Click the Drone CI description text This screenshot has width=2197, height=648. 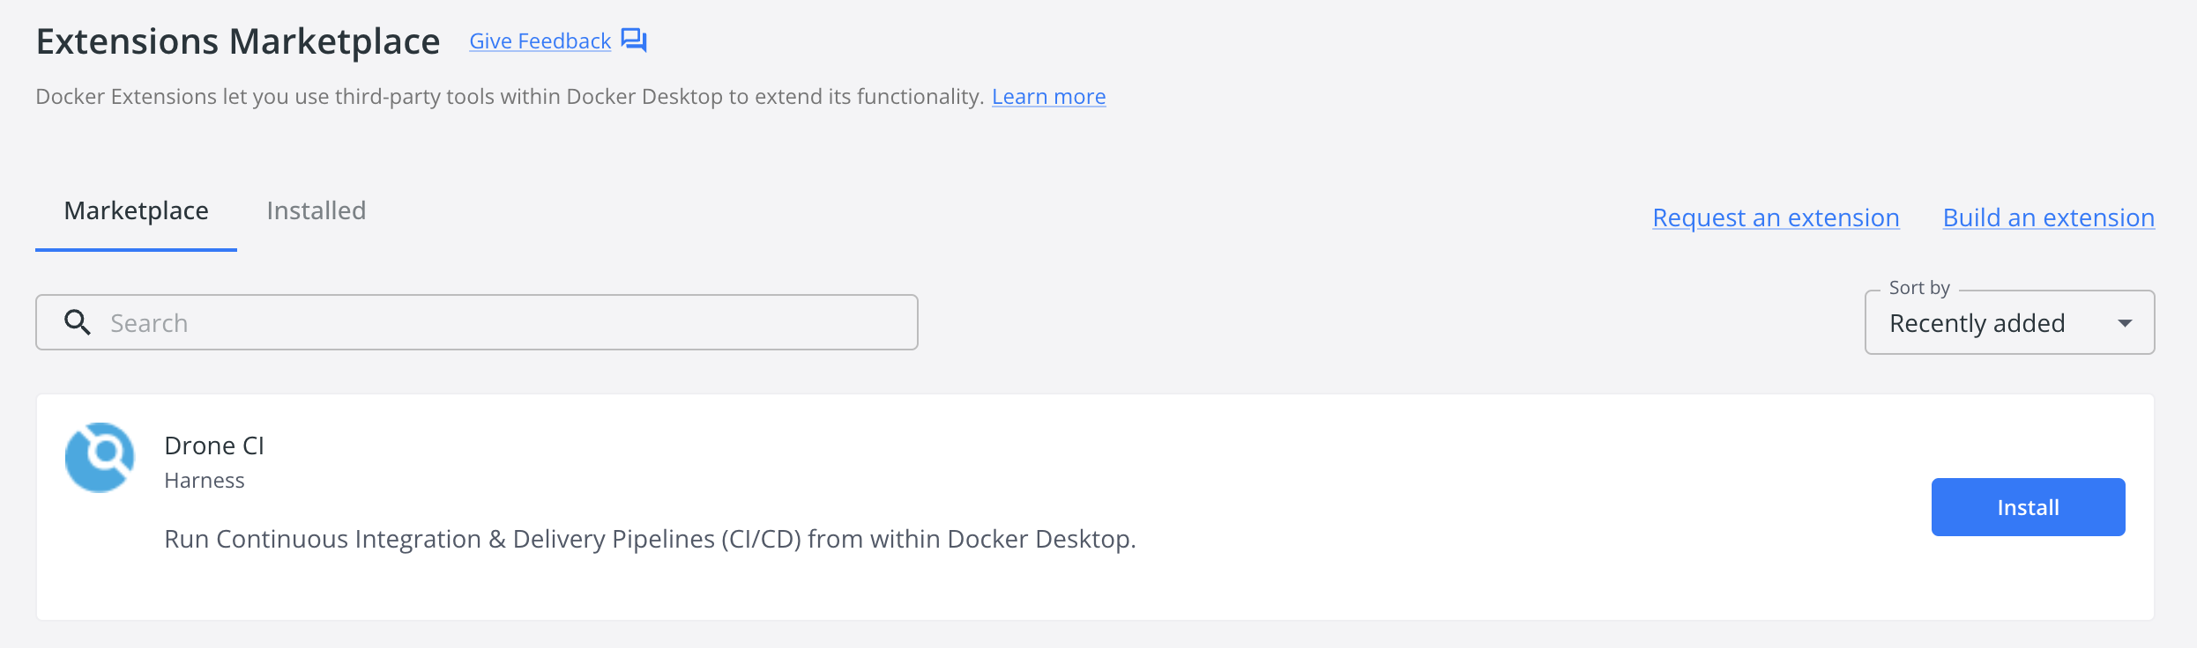pos(650,539)
